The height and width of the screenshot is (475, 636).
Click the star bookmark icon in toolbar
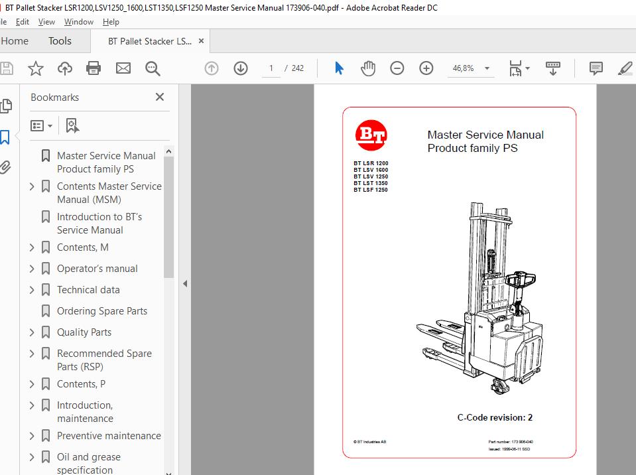36,68
